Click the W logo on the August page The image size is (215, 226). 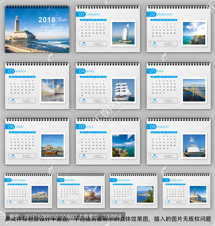(x=155, y=155)
